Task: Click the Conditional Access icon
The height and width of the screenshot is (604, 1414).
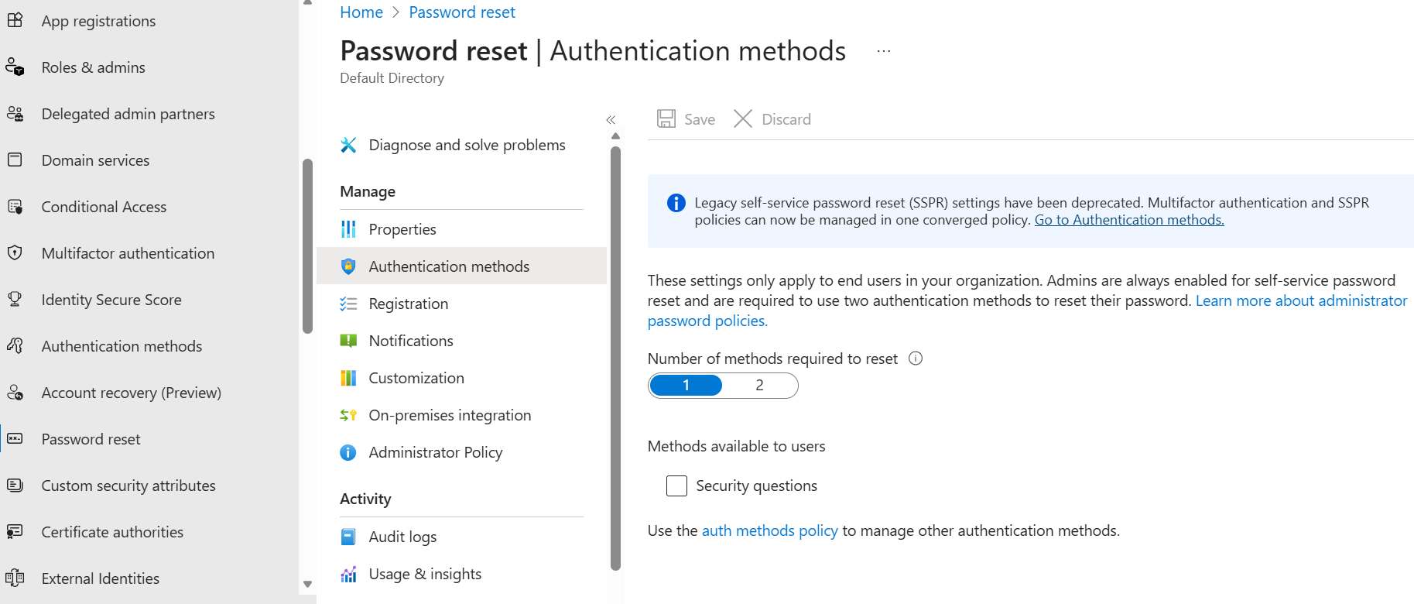Action: pos(15,207)
